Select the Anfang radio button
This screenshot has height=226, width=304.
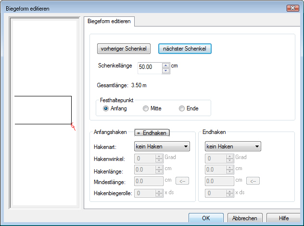106,108
